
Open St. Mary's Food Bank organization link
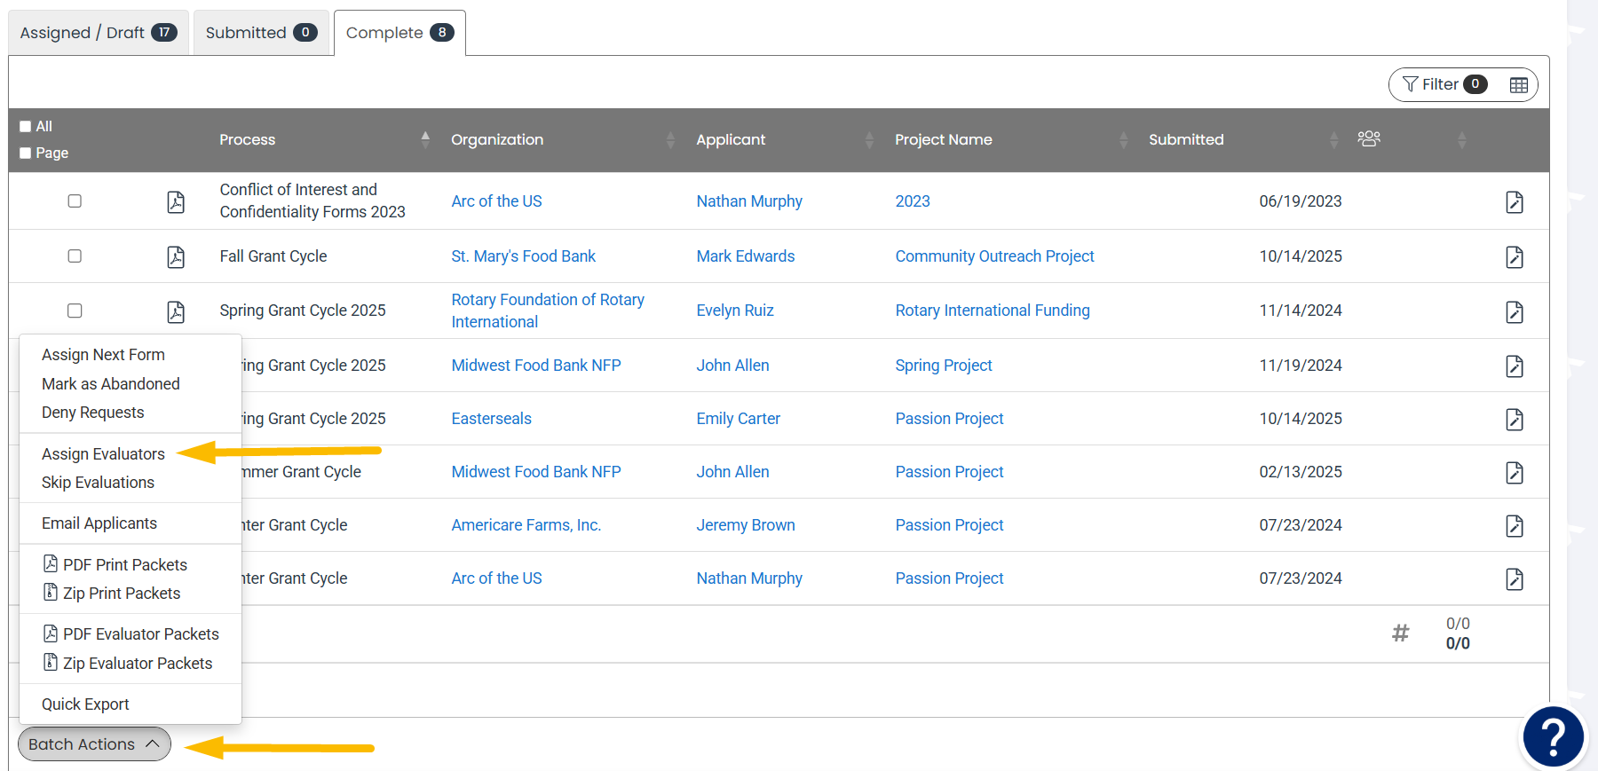click(x=523, y=256)
